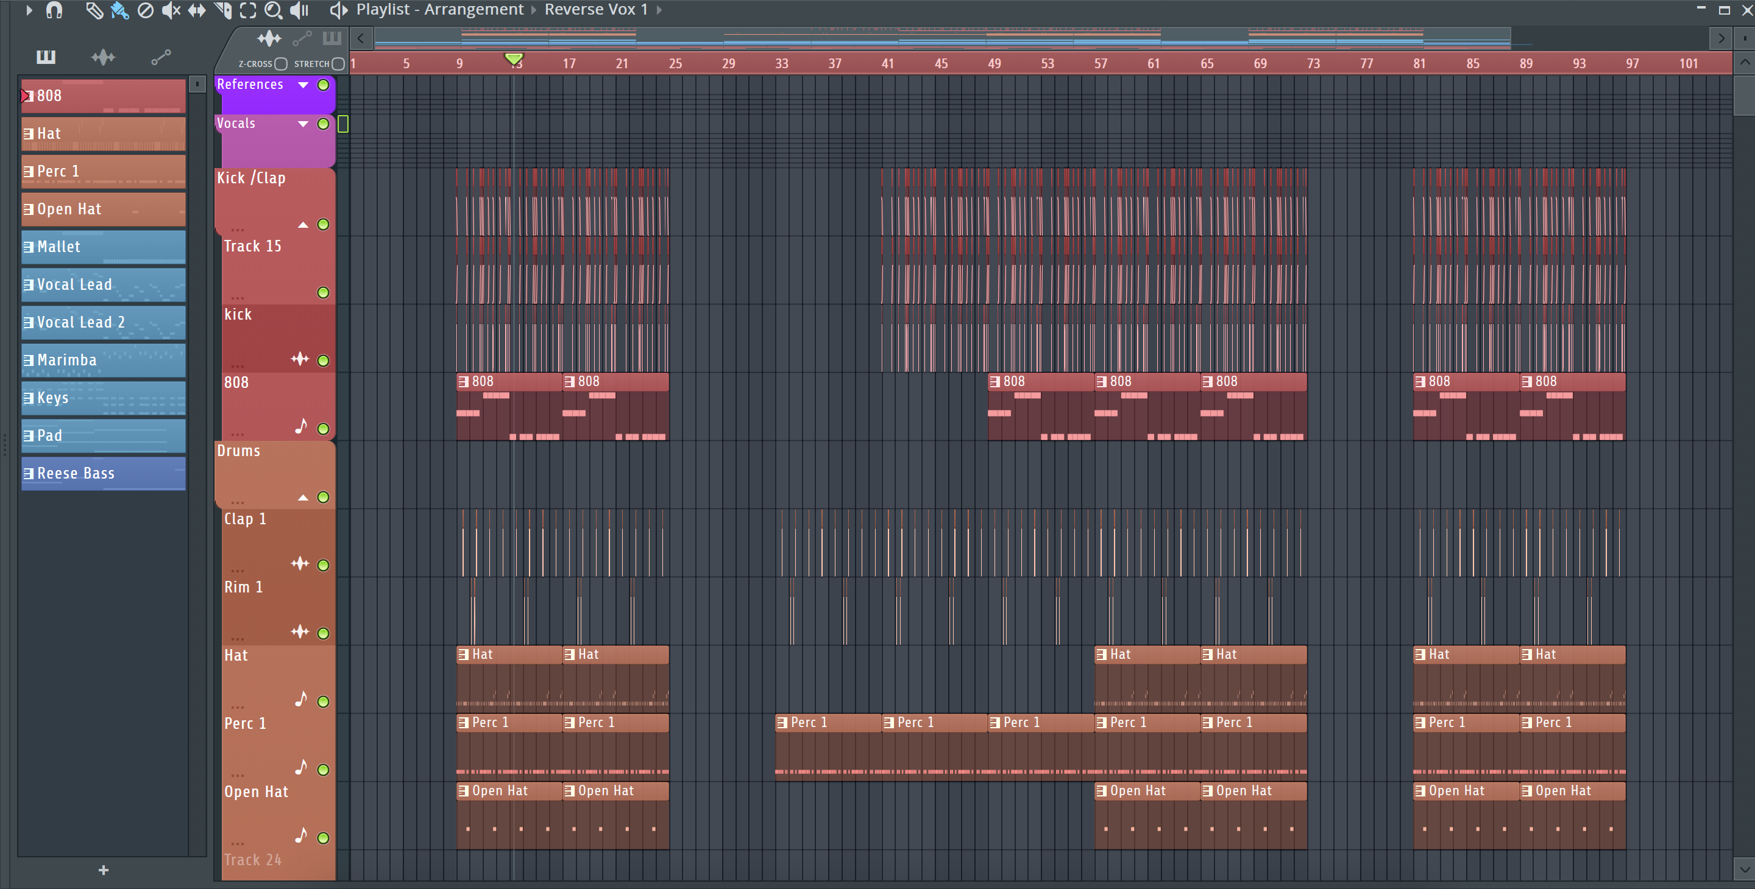Choose the Select tool

coord(248,10)
